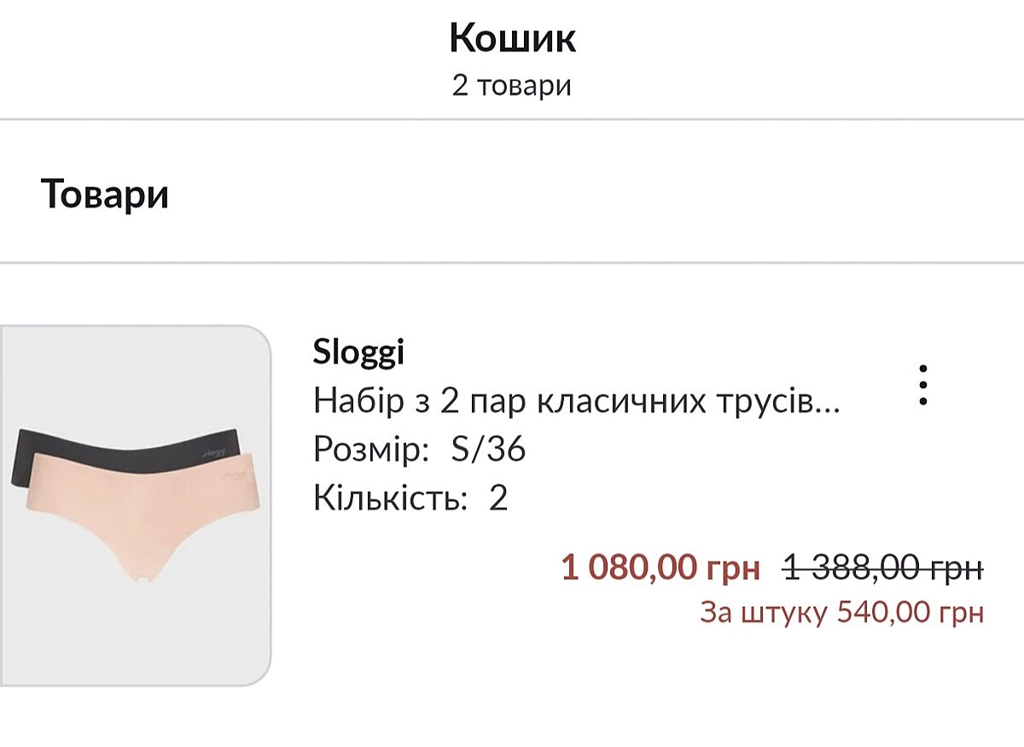This screenshot has width=1024, height=747.
Task: Click the "2 товари" item count
Action: coord(512,85)
